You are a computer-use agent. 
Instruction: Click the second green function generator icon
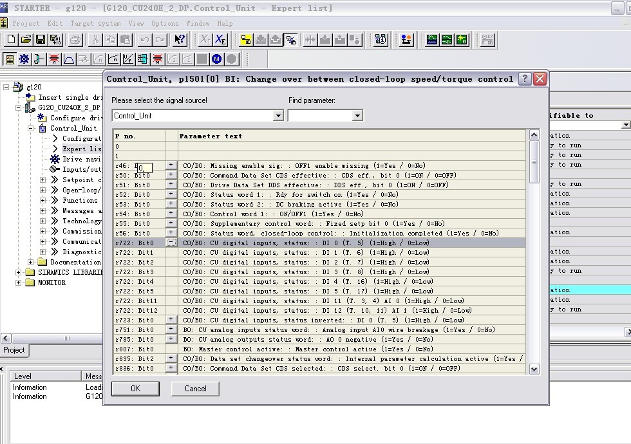447,39
